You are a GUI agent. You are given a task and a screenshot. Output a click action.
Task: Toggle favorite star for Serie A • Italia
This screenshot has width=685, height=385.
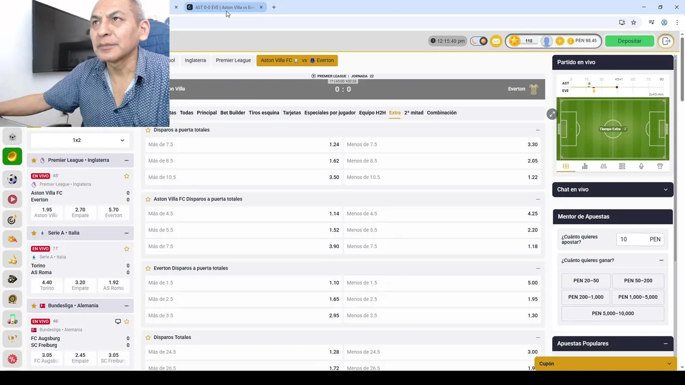(x=34, y=233)
